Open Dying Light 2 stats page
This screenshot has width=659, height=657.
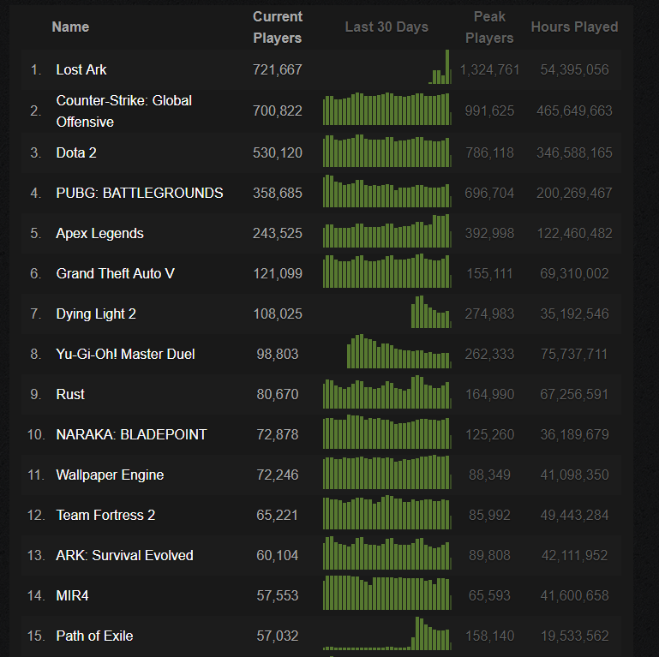96,314
